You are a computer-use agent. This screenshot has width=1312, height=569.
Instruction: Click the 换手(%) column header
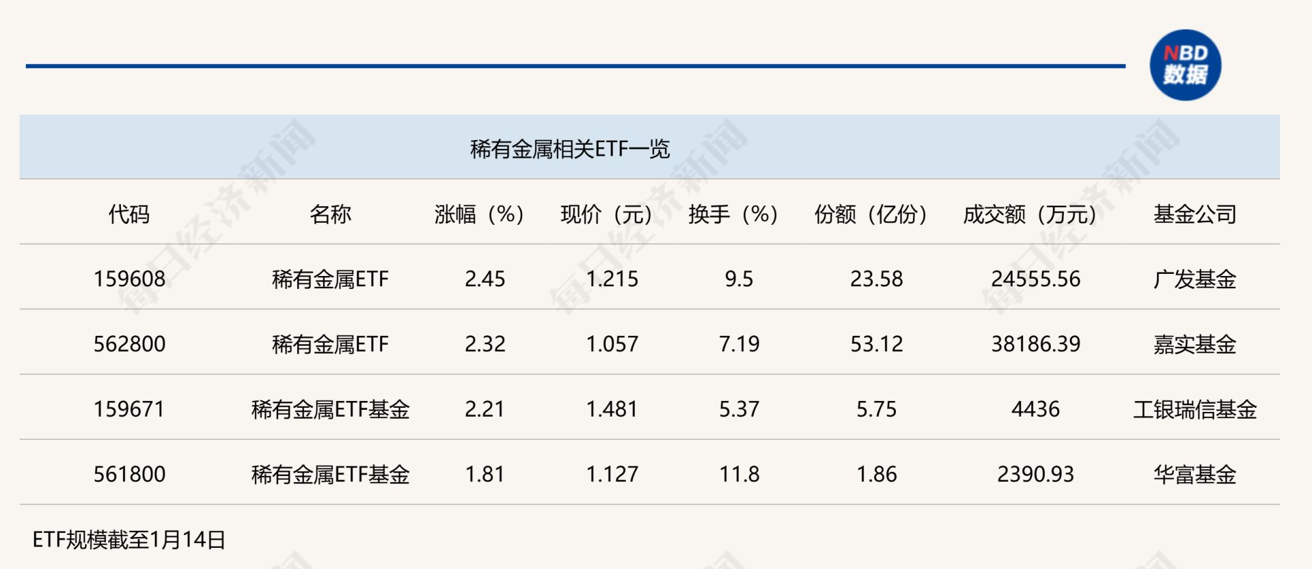(x=733, y=214)
